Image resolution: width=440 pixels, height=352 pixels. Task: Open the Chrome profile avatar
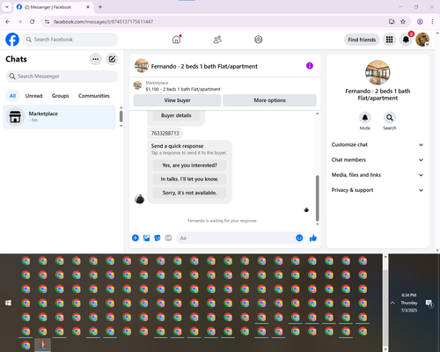point(420,22)
